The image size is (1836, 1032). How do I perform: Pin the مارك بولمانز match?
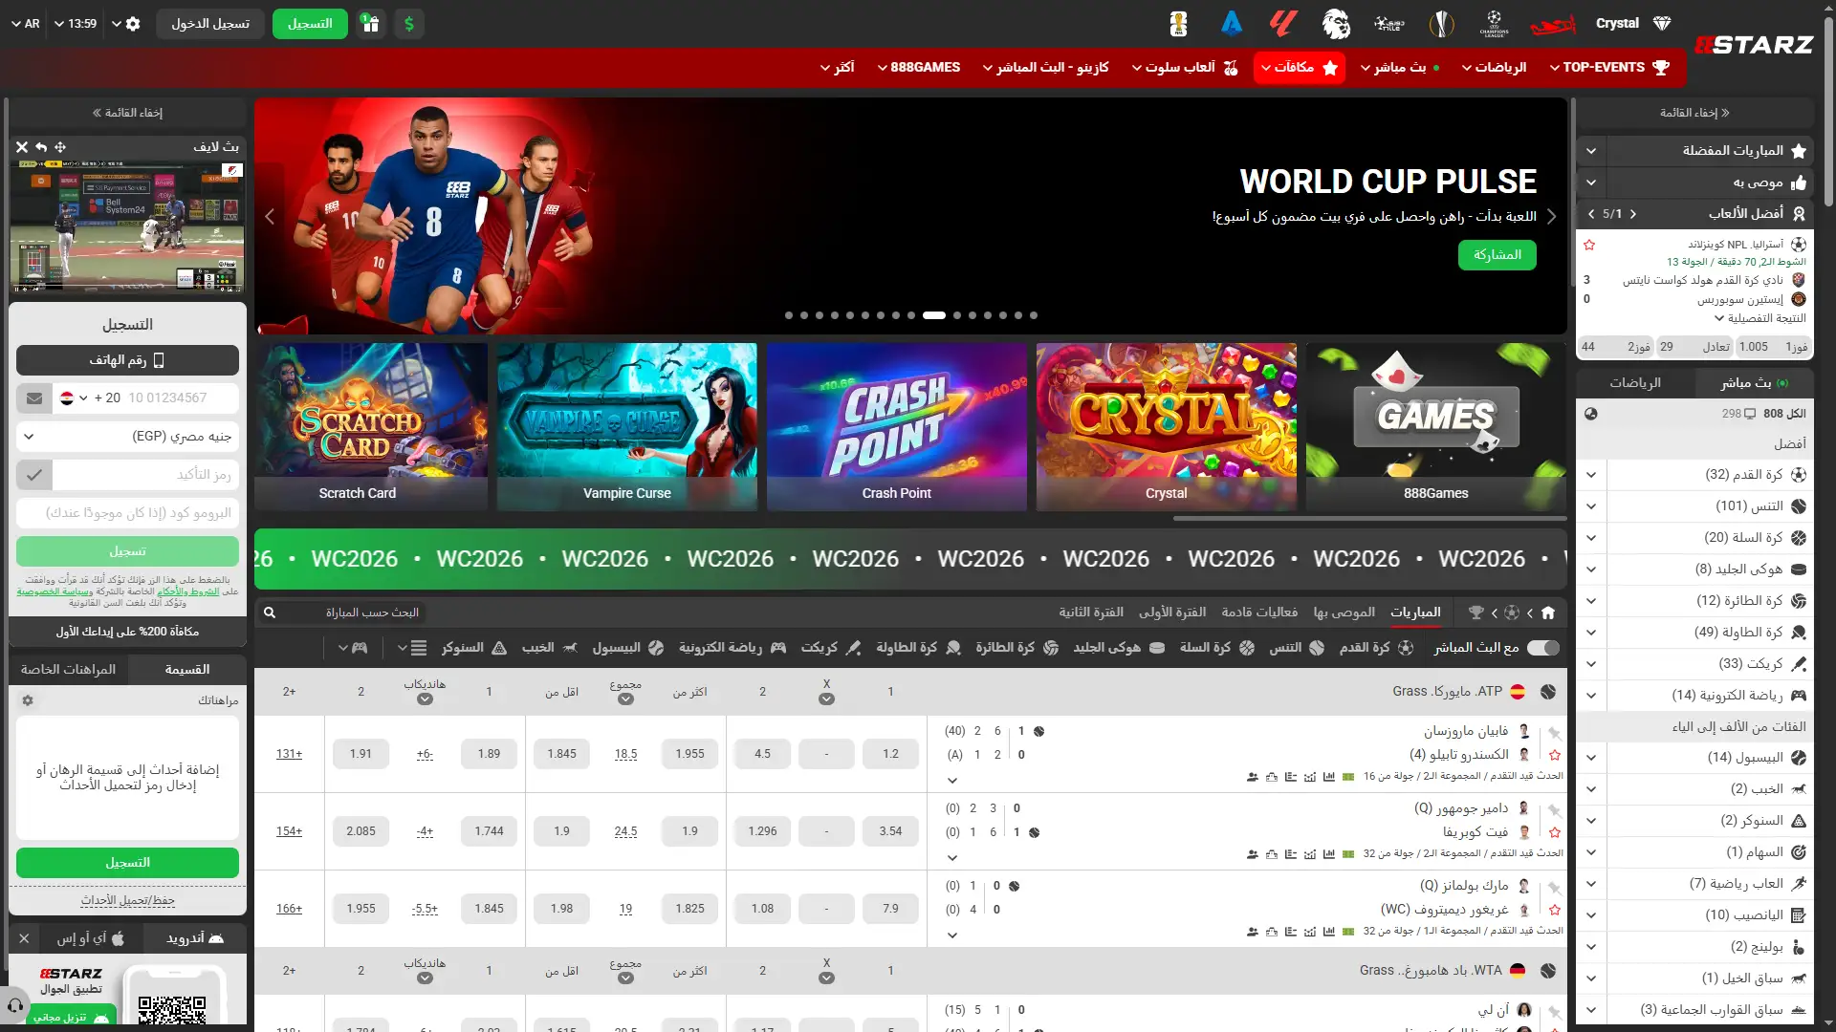click(x=1555, y=888)
